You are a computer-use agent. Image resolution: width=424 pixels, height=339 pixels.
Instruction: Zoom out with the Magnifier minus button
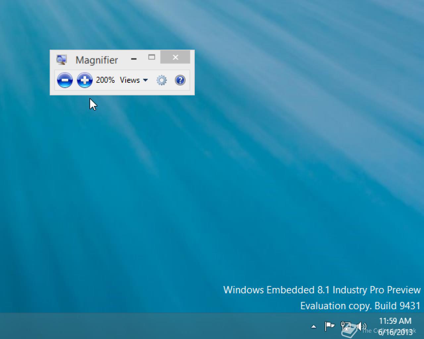[65, 80]
